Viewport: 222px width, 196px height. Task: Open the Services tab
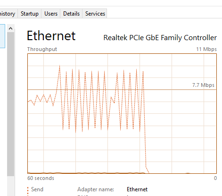(x=95, y=14)
